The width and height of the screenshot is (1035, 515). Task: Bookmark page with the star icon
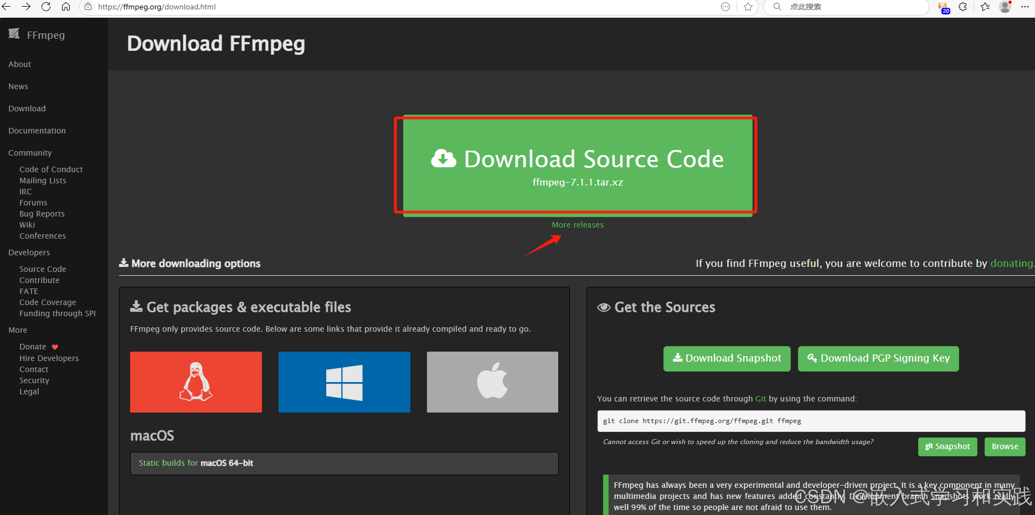coord(748,7)
